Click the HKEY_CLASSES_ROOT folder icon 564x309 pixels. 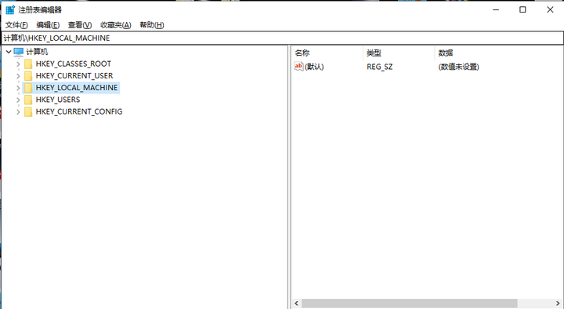tap(28, 64)
